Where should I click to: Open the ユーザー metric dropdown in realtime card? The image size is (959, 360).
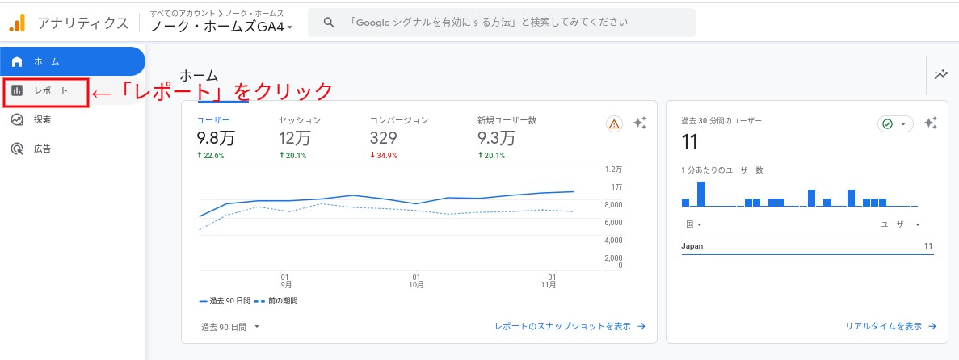tap(901, 224)
